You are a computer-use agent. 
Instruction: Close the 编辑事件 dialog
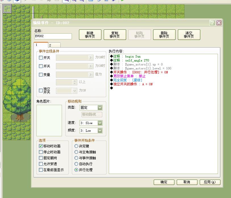[219, 23]
